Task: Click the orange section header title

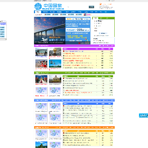Action: [42, 127]
